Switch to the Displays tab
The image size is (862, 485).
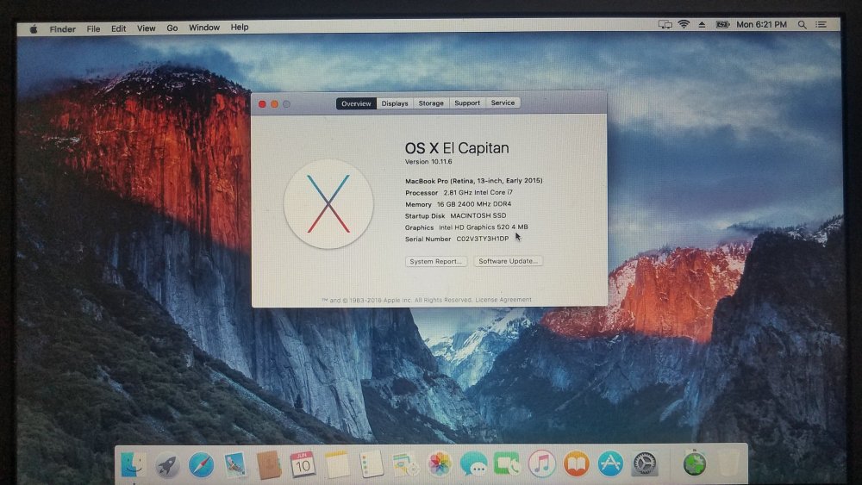[395, 103]
